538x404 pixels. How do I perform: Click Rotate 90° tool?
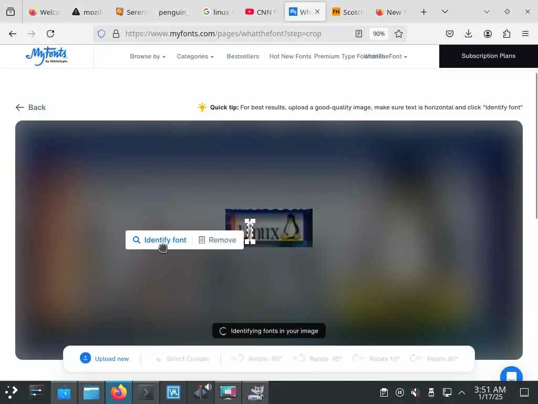point(434,359)
